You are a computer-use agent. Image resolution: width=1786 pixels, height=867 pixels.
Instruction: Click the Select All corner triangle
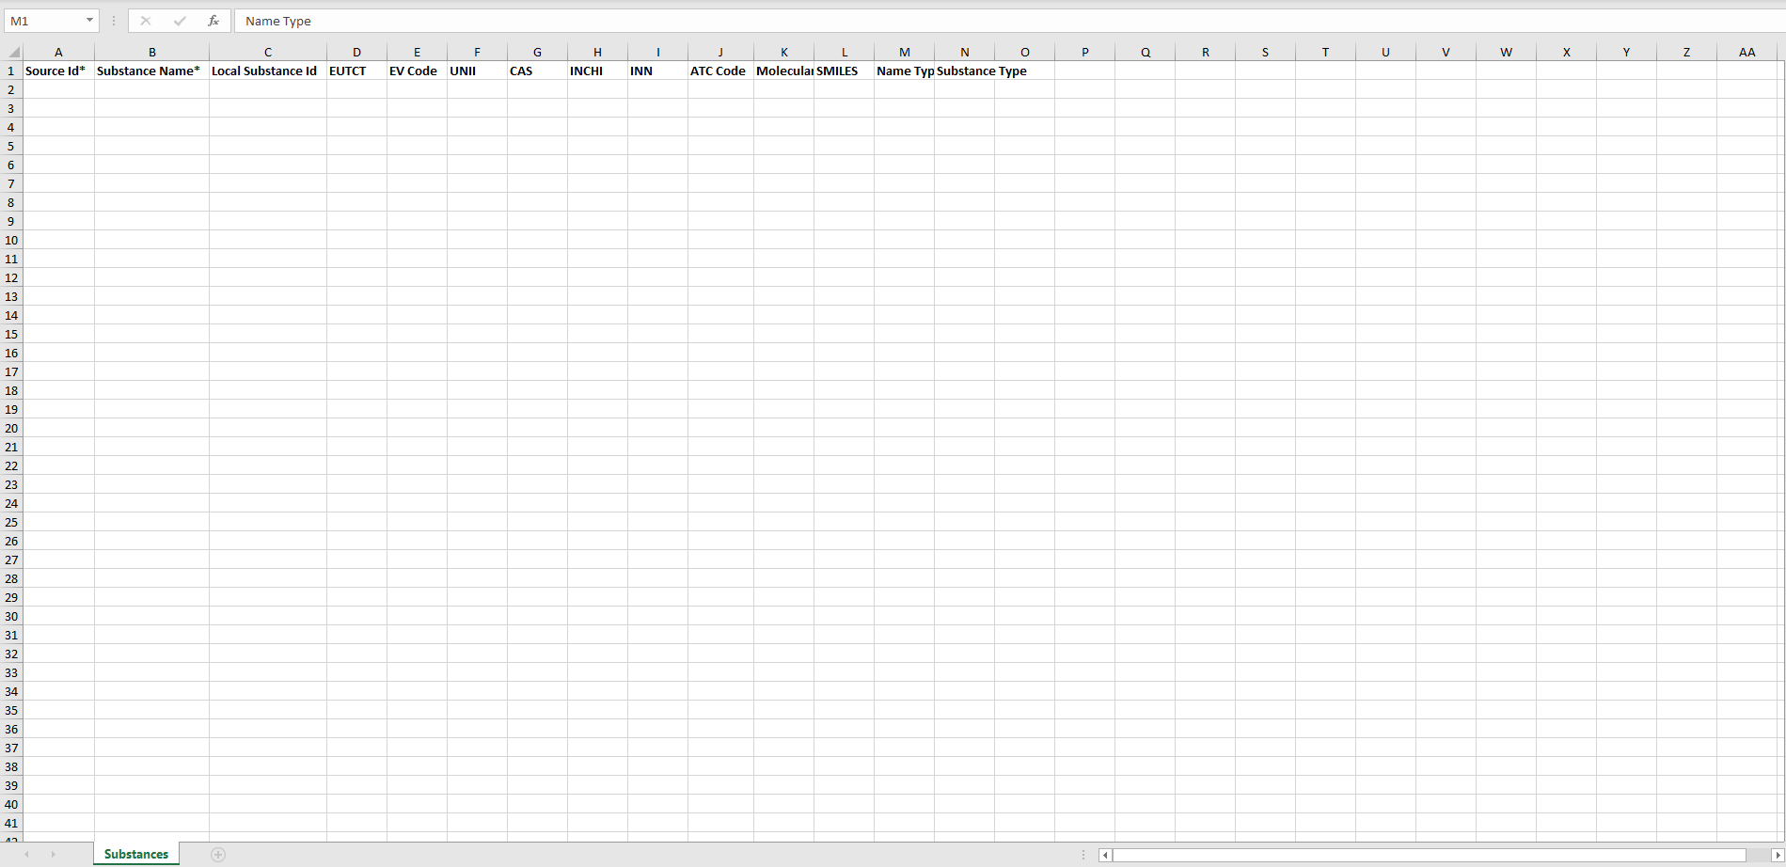pyautogui.click(x=13, y=53)
